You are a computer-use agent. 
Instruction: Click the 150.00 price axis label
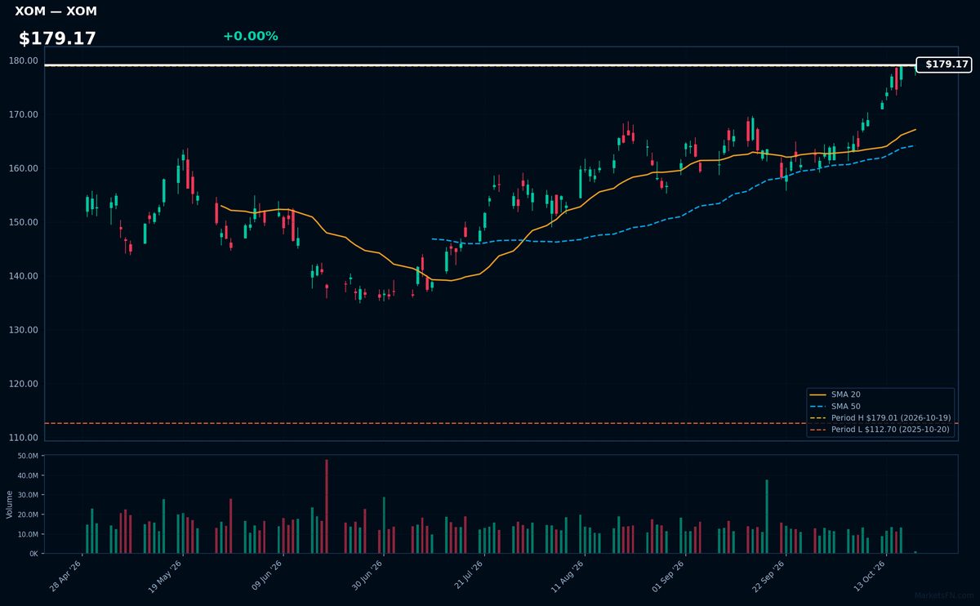pos(23,222)
